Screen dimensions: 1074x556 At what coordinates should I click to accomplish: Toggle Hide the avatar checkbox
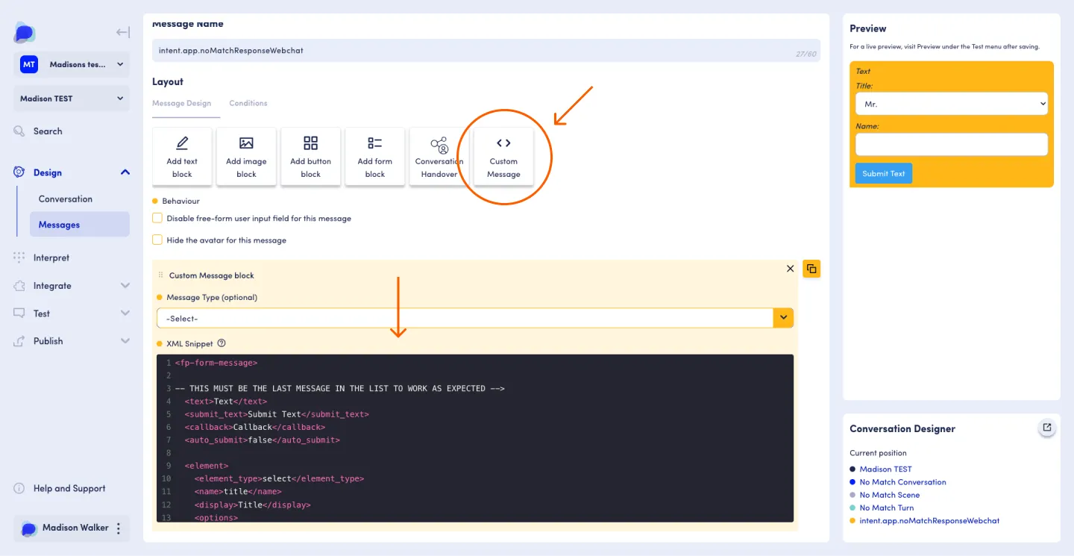(x=157, y=240)
